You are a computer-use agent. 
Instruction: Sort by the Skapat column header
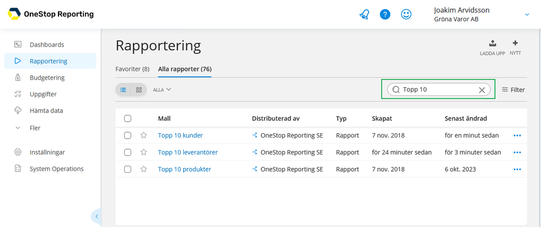[382, 119]
